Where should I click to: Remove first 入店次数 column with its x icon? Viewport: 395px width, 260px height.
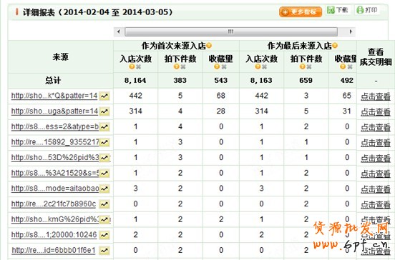coord(138,66)
